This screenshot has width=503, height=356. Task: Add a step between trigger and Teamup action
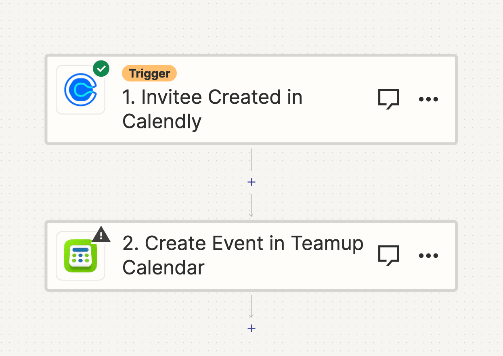pos(251,182)
